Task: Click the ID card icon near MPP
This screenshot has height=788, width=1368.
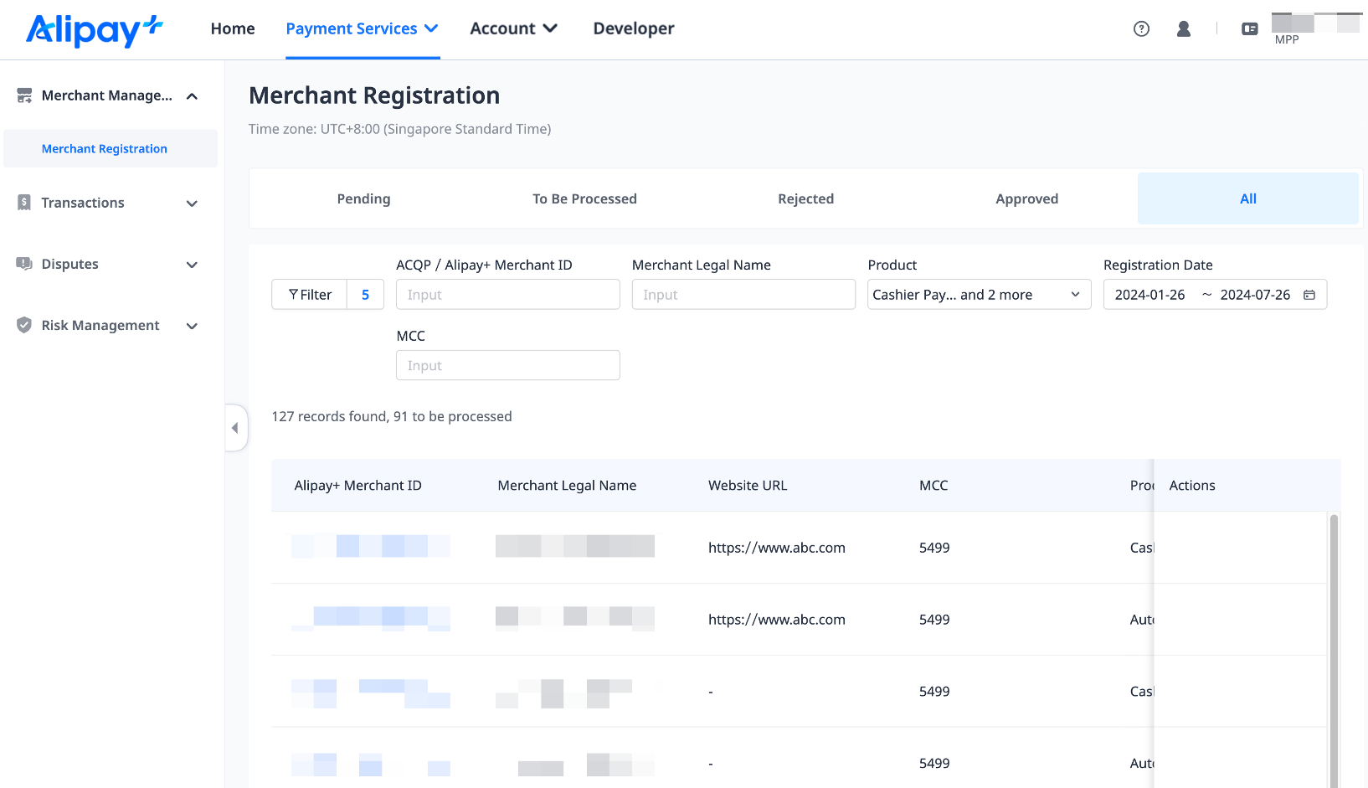Action: [1249, 28]
